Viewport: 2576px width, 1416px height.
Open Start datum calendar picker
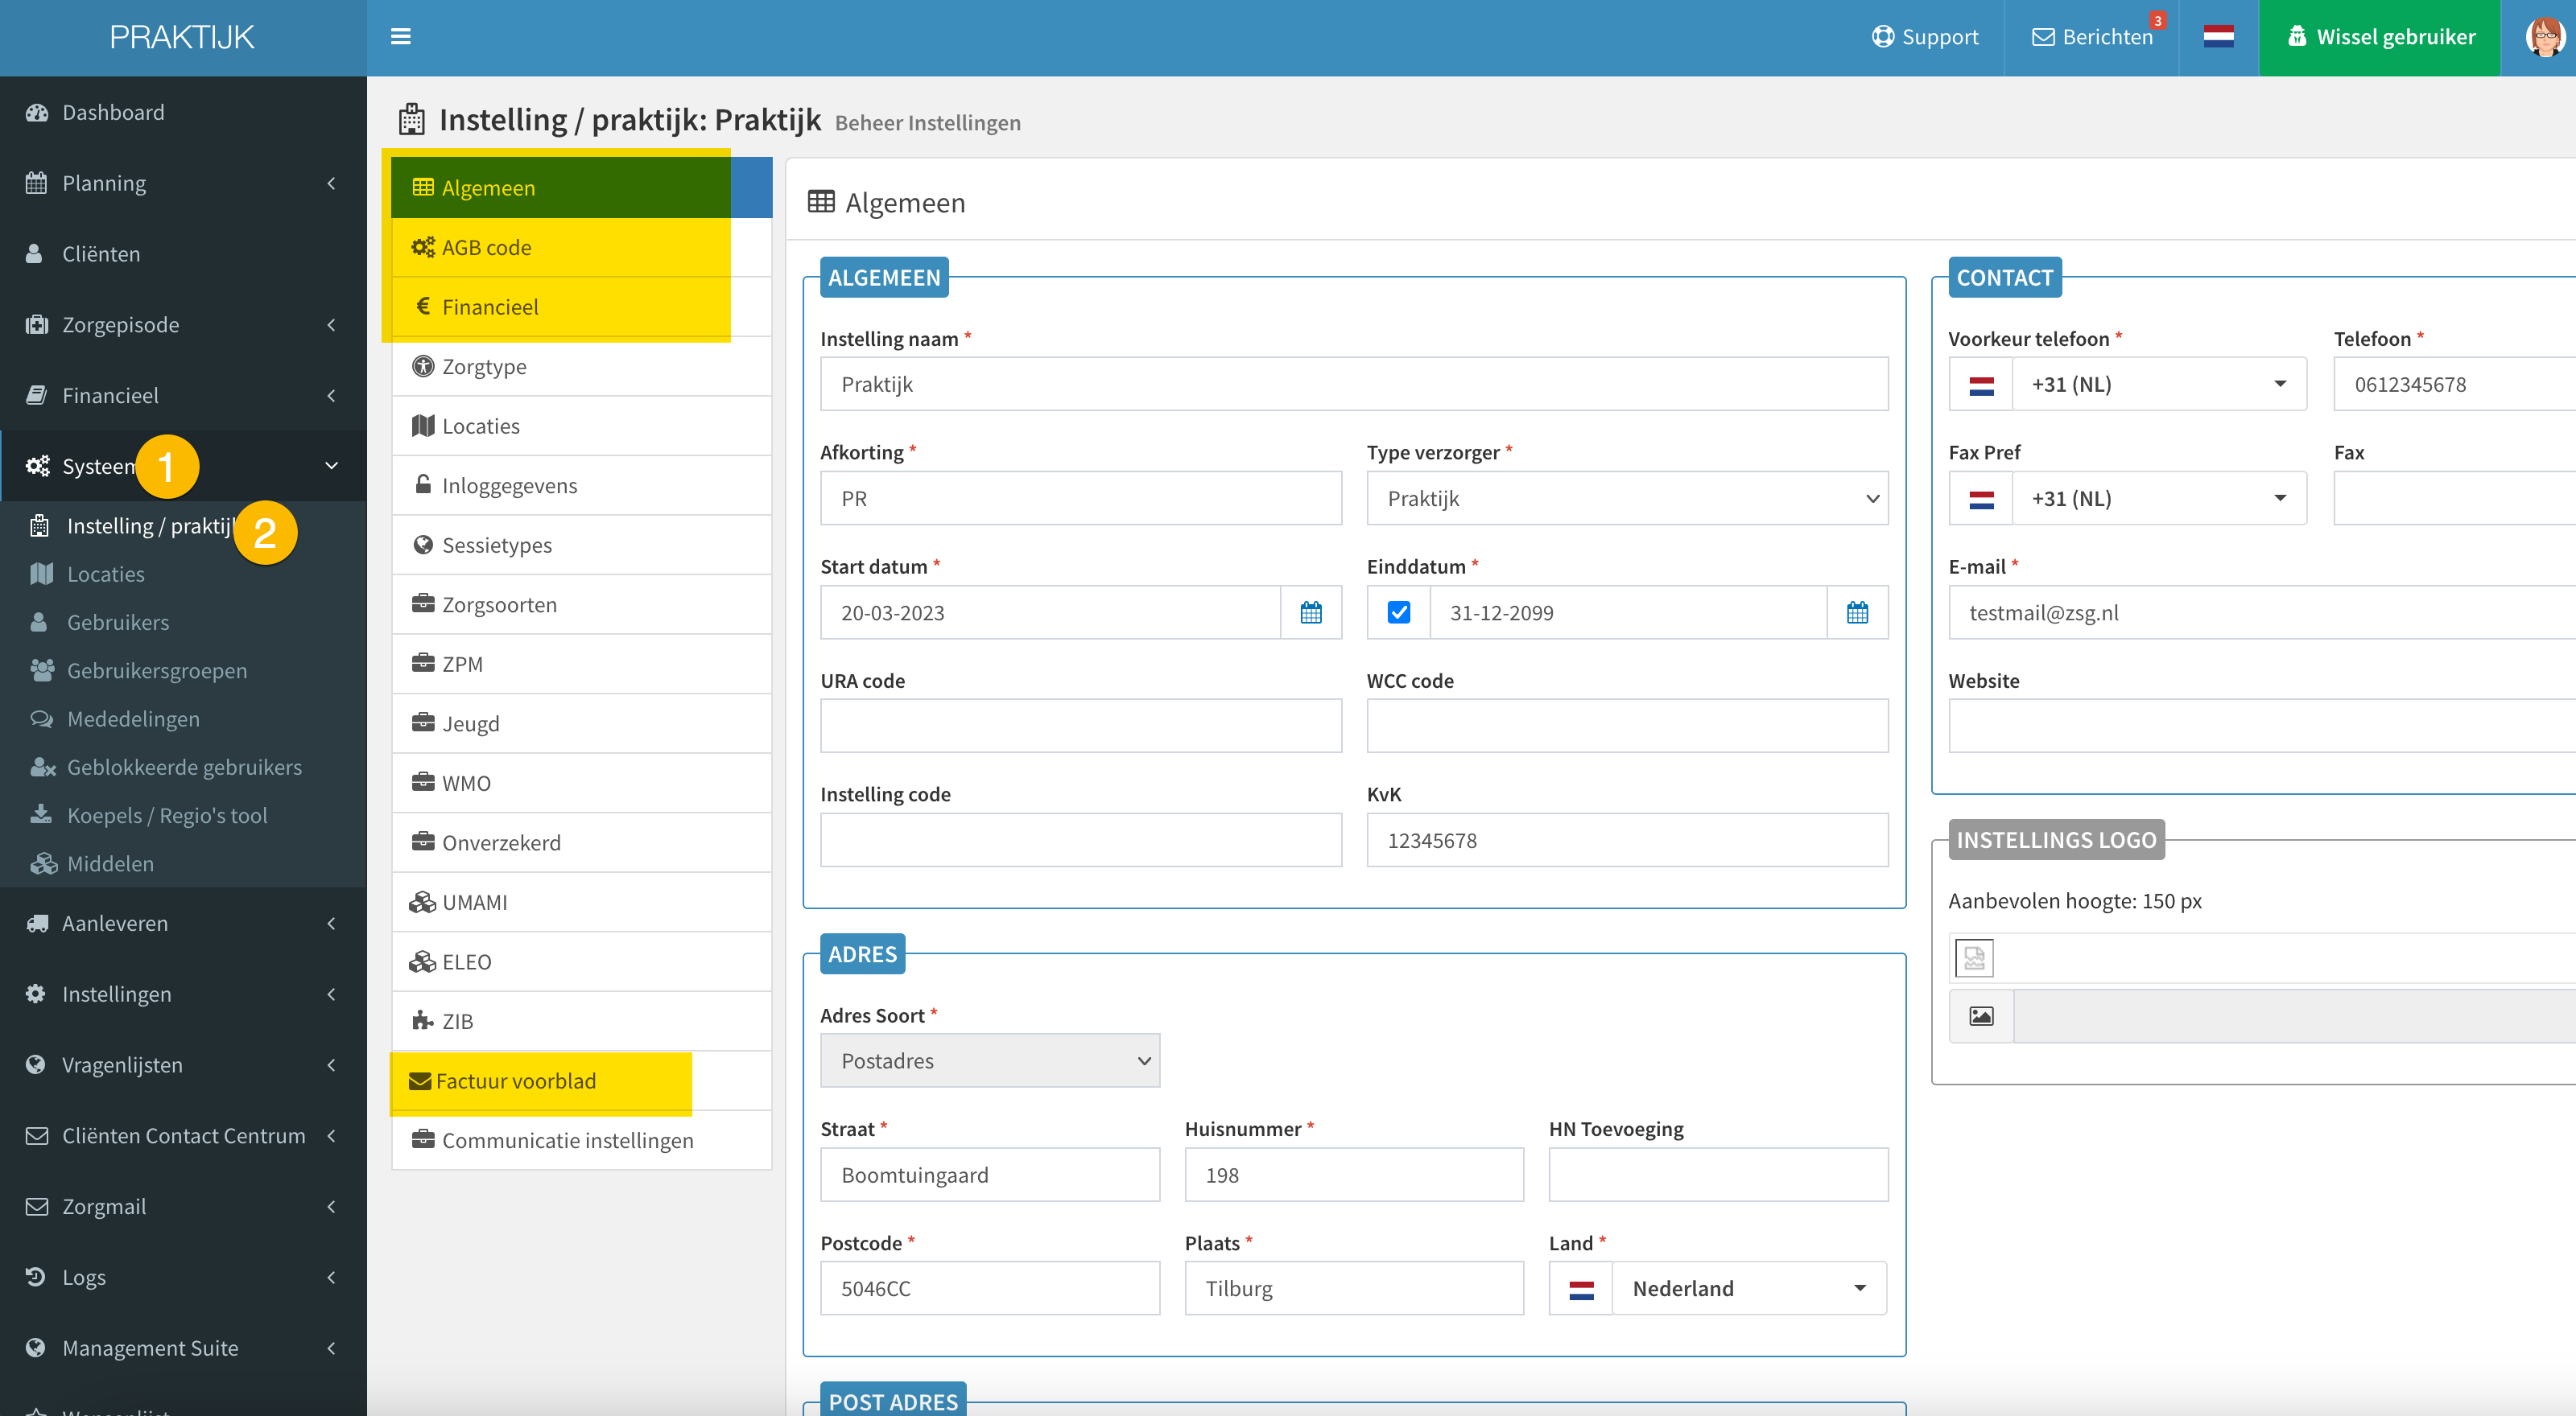[x=1311, y=612]
